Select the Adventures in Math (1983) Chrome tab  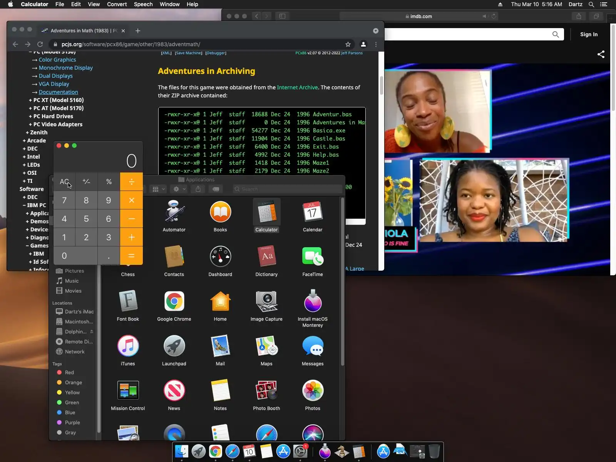point(84,31)
